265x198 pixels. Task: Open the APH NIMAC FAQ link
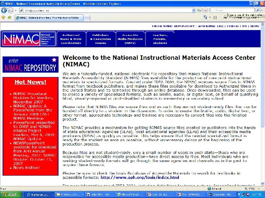tap(211, 26)
